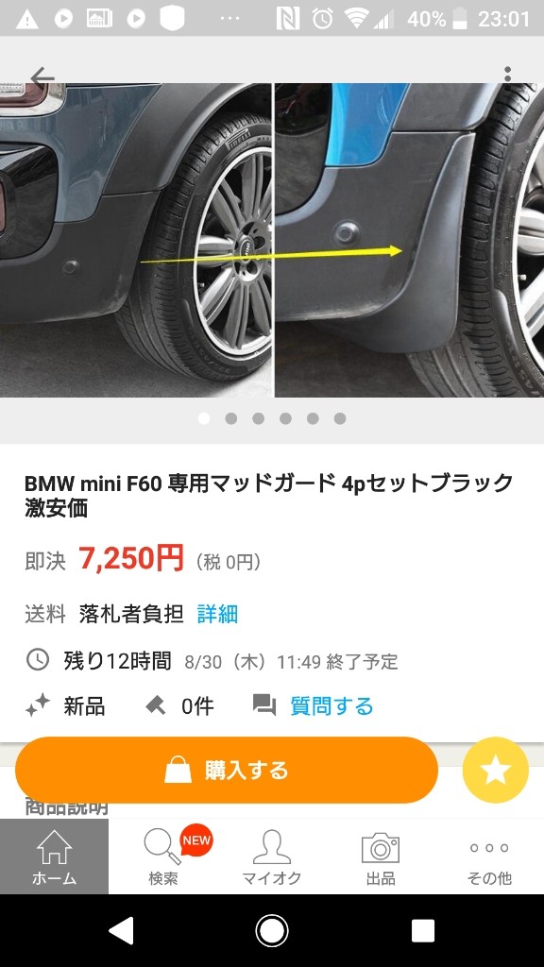Image resolution: width=544 pixels, height=967 pixels.
Task: Tap the mud guard product photo
Action: (x=272, y=241)
